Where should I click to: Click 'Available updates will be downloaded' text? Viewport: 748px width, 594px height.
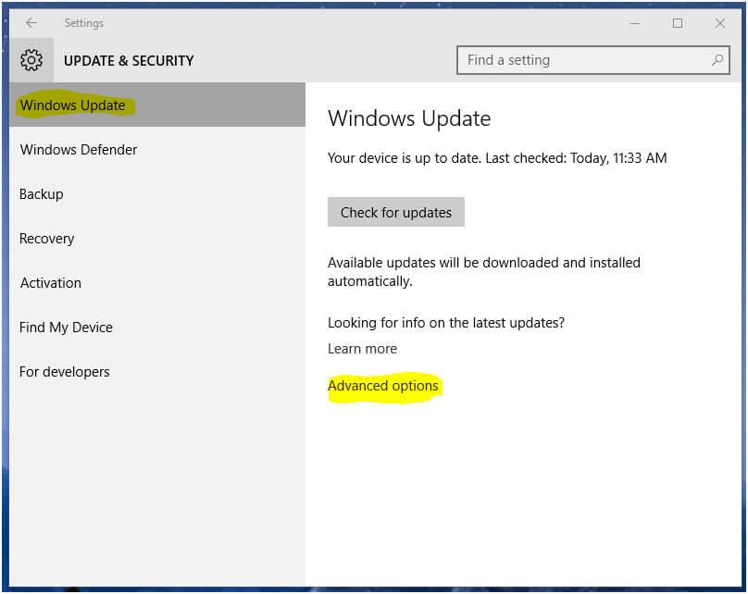(484, 272)
